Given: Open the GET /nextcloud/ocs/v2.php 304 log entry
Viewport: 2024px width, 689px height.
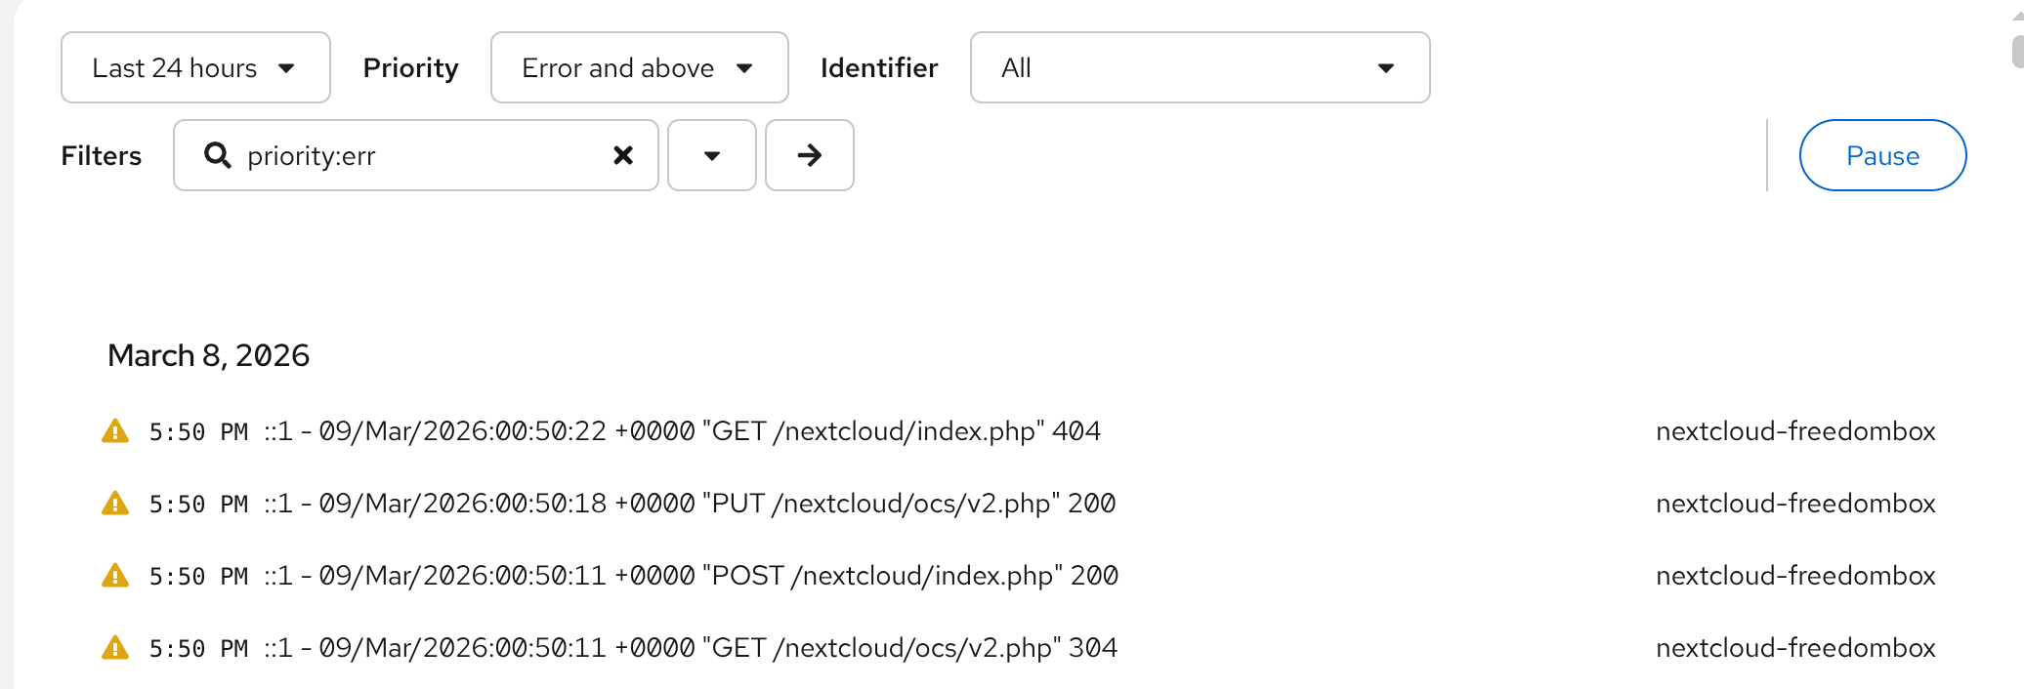Looking at the screenshot, I should pyautogui.click(x=719, y=648).
